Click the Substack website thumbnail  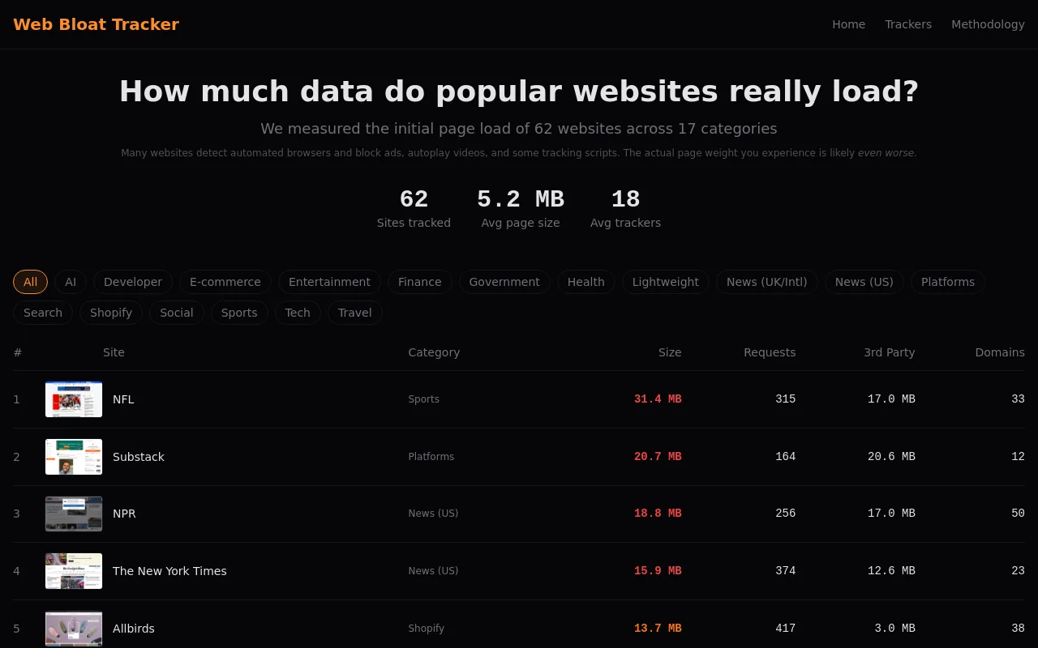73,457
